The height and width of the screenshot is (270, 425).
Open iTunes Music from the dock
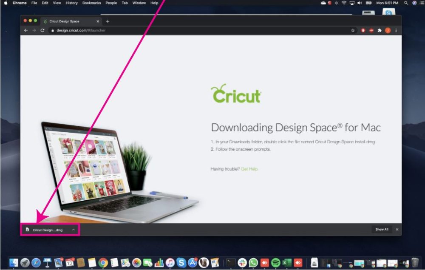tap(170, 262)
